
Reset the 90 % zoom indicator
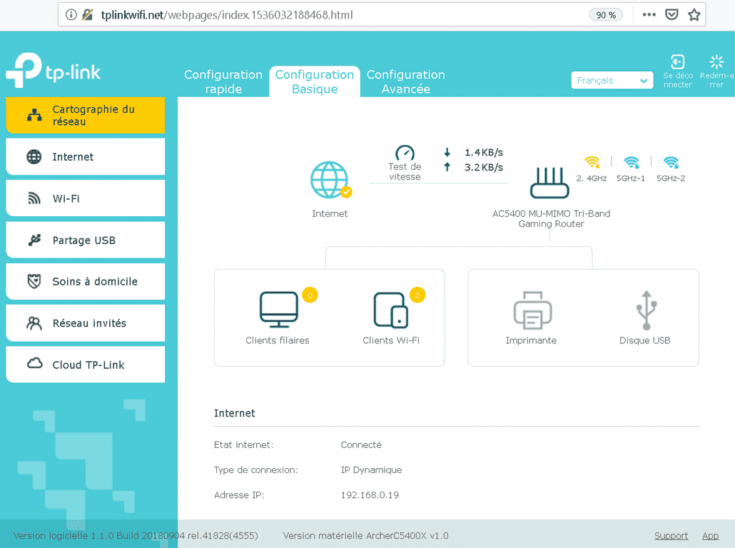(606, 15)
